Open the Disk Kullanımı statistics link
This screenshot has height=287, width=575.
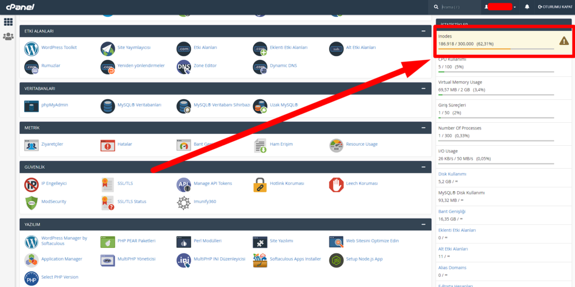pos(452,174)
